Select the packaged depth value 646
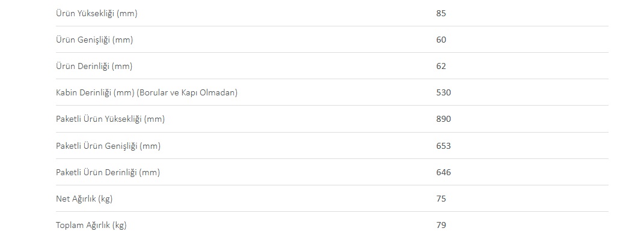The height and width of the screenshot is (237, 641). (x=444, y=173)
